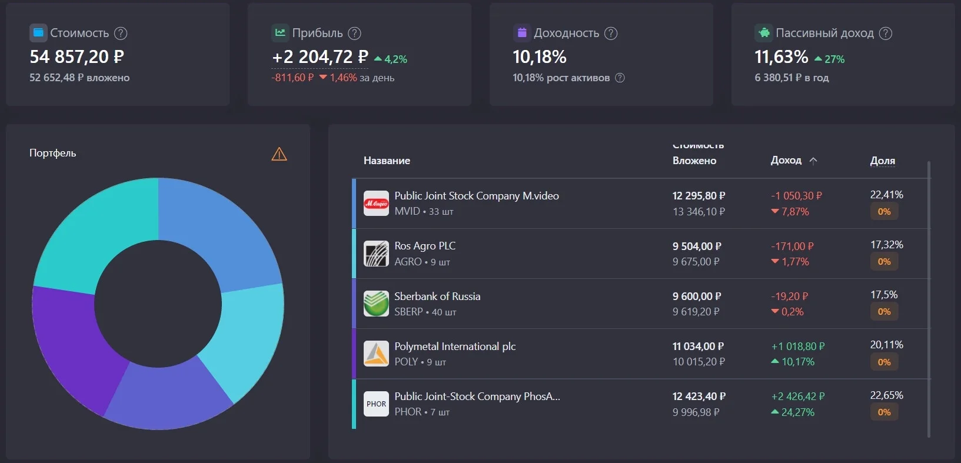Click the daily change -811,60 ₽
This screenshot has height=463, width=961.
point(292,78)
